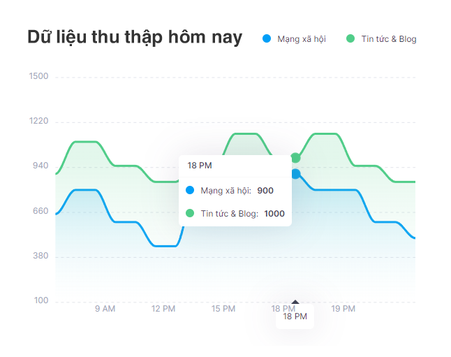Click the chart title Dữ liệu thu thập hôm nay

tap(135, 38)
